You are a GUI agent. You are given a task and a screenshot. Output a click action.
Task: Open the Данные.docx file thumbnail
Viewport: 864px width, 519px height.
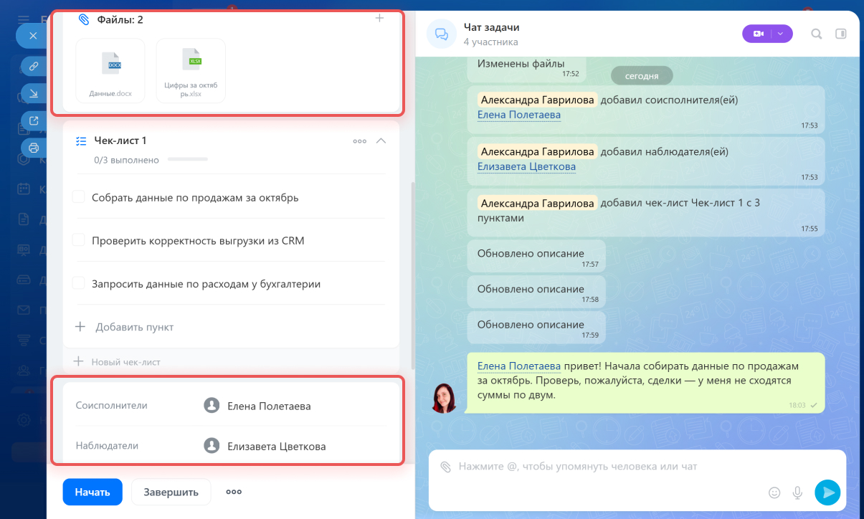click(x=110, y=70)
